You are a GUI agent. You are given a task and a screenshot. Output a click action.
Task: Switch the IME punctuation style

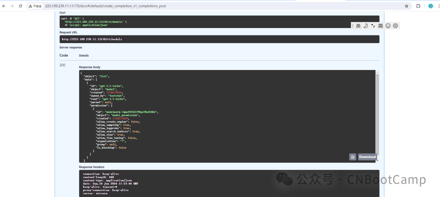pyautogui.click(x=373, y=26)
